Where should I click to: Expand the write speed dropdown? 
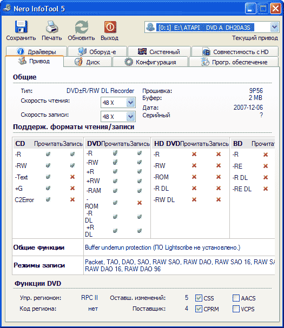[130, 117]
